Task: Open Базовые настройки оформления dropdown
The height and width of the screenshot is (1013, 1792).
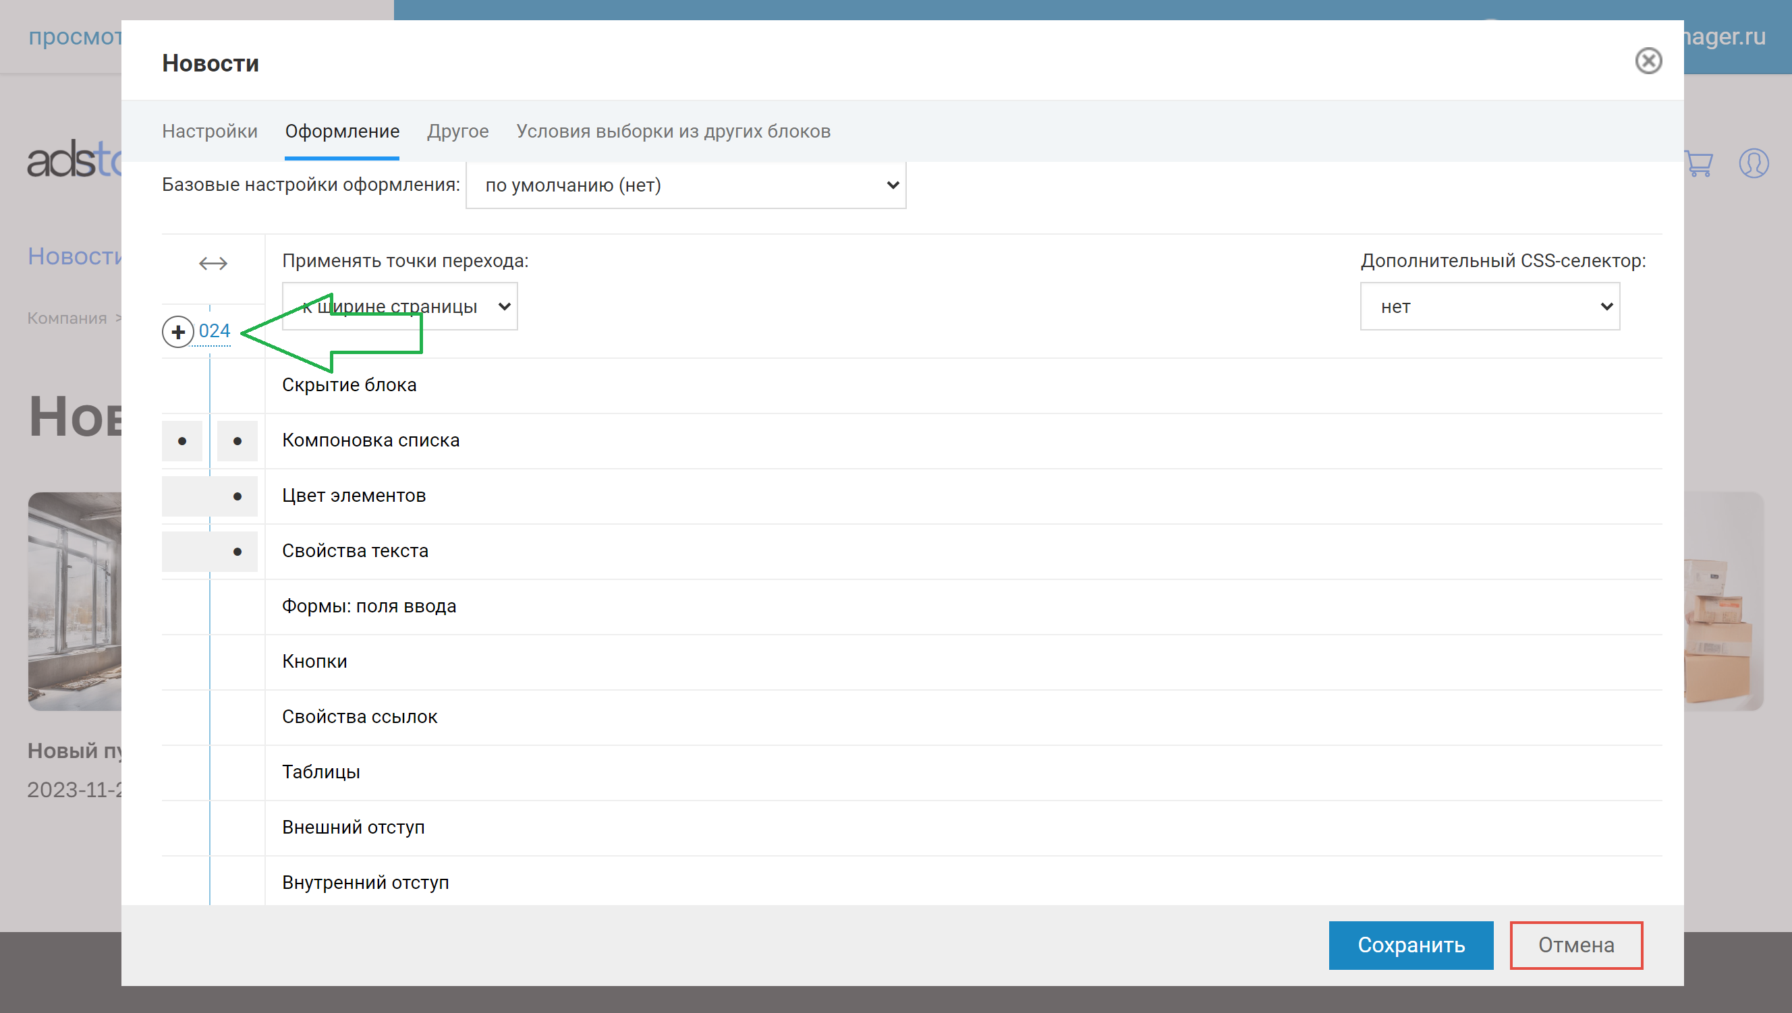Action: tap(685, 185)
